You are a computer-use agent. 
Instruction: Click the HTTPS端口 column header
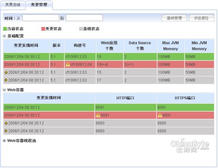[x=185, y=98]
